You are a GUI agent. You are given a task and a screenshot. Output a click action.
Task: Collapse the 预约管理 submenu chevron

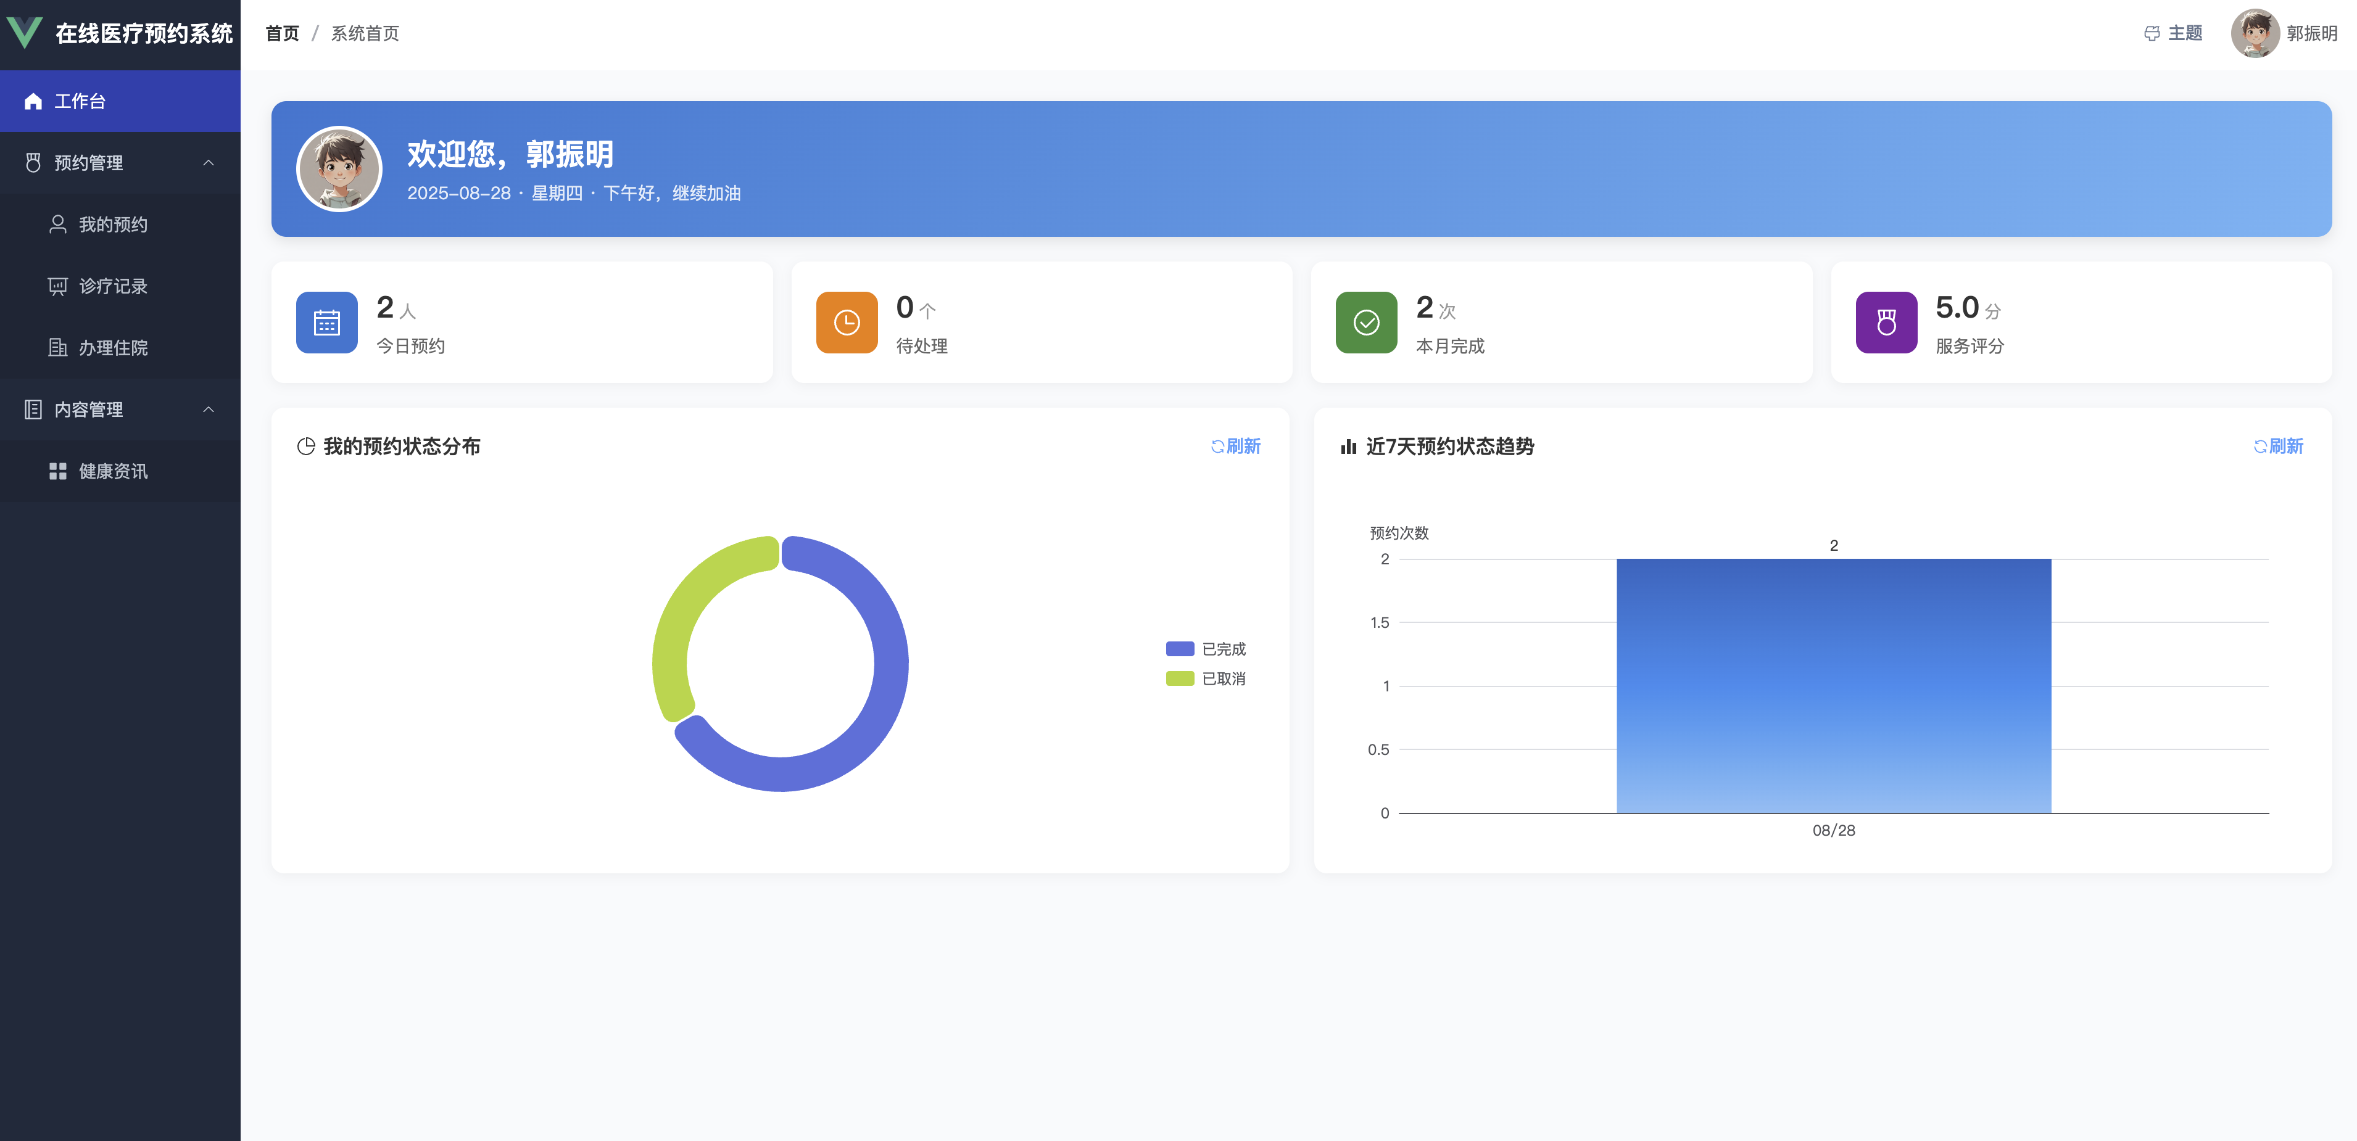pos(209,163)
